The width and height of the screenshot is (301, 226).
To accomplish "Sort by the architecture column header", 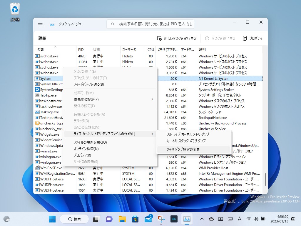I will coord(188,49).
